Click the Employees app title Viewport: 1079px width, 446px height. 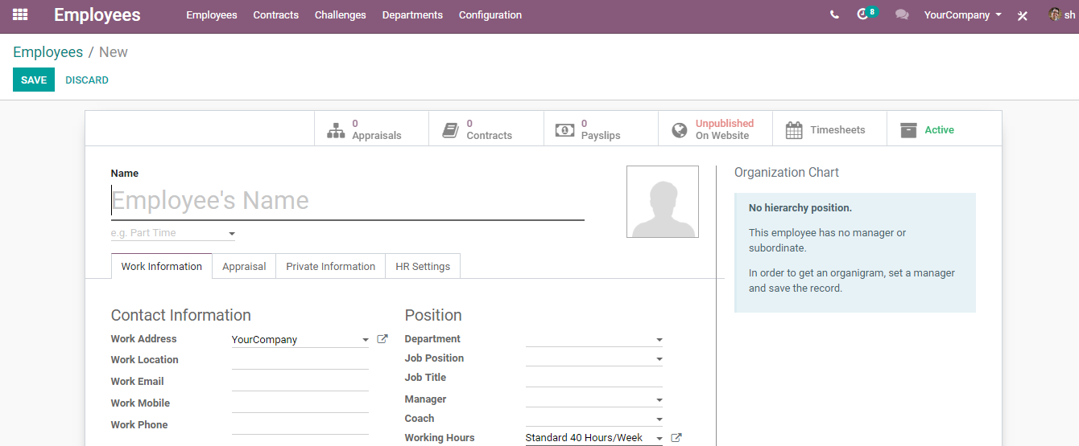pyautogui.click(x=97, y=14)
